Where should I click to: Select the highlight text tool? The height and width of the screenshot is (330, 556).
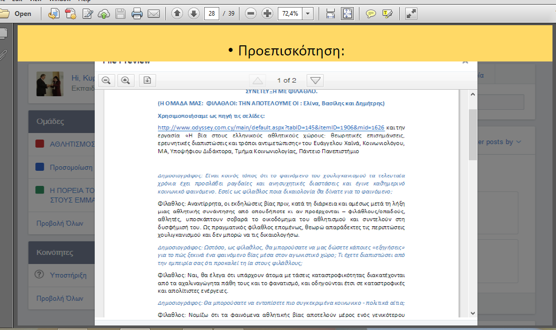(x=388, y=14)
